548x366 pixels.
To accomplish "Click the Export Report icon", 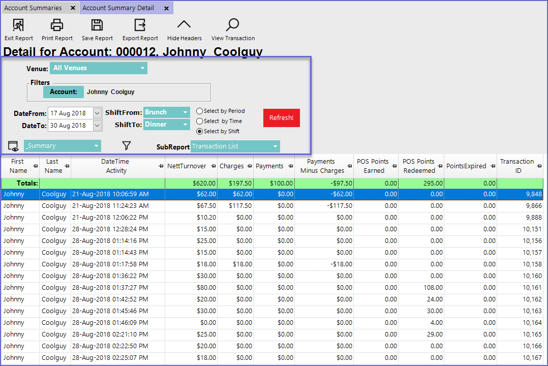I will tap(140, 25).
